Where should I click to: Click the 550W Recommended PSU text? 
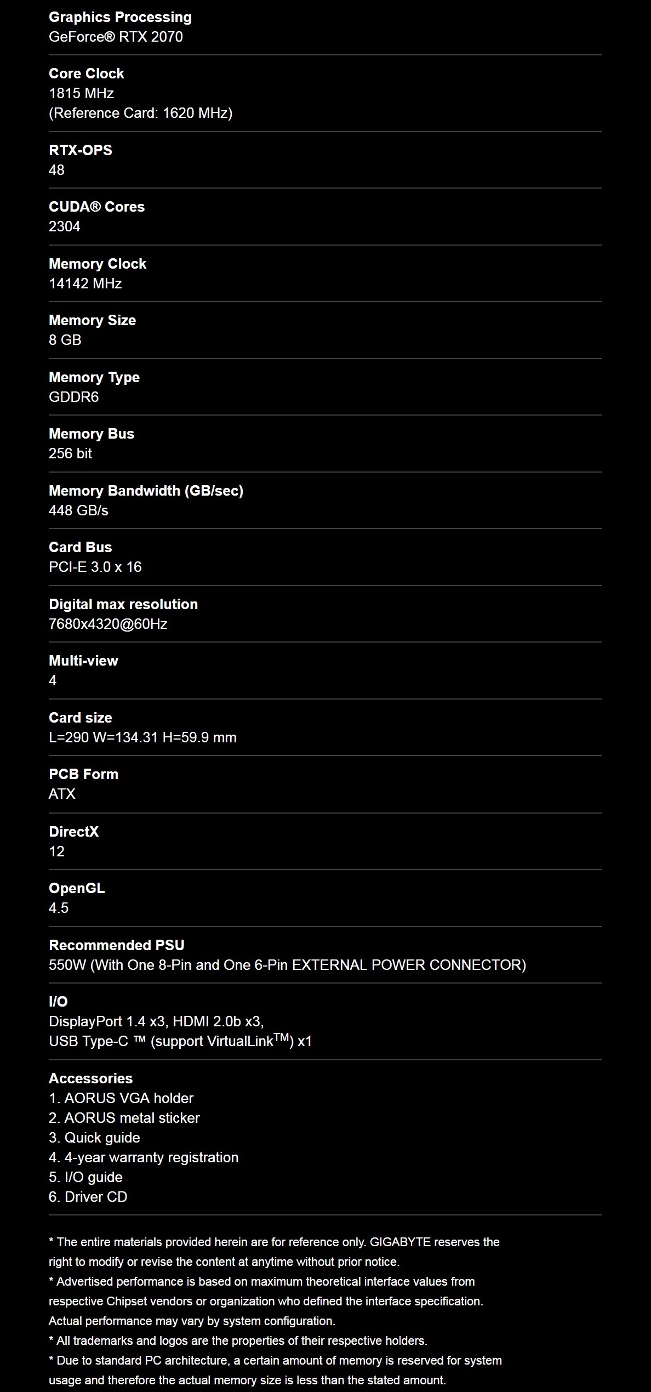pyautogui.click(x=287, y=965)
